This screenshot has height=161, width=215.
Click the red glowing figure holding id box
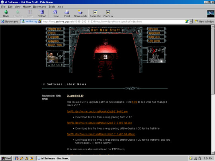tap(106, 59)
